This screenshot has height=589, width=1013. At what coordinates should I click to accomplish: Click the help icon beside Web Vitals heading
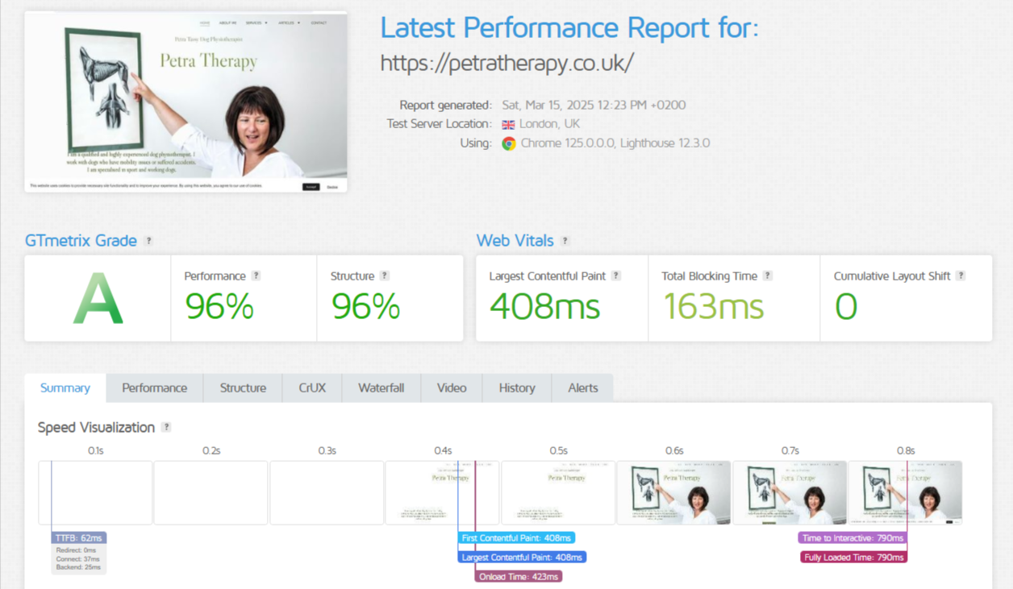[565, 241]
